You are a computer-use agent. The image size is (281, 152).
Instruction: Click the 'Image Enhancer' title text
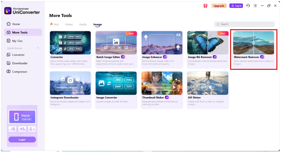click(x=152, y=57)
